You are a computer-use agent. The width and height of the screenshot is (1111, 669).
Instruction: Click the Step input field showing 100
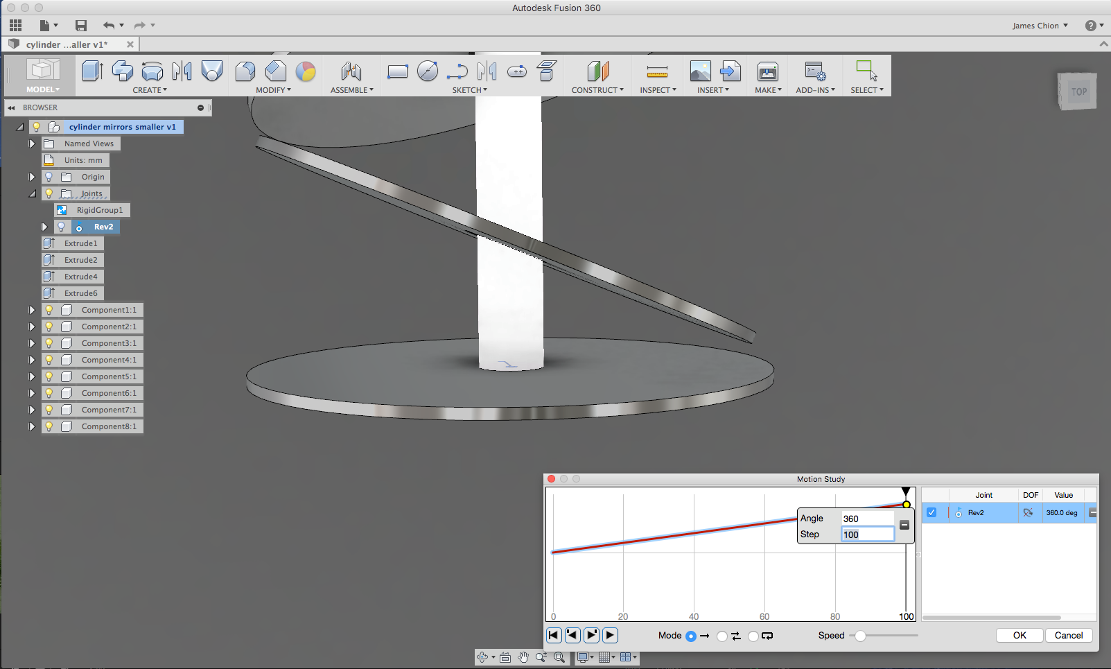coord(867,534)
